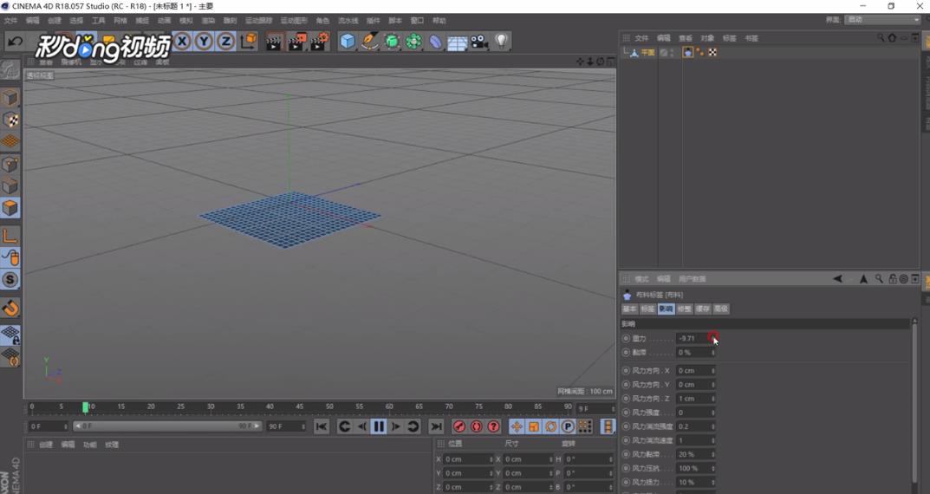Click the Floor environment grid icon

click(458, 42)
